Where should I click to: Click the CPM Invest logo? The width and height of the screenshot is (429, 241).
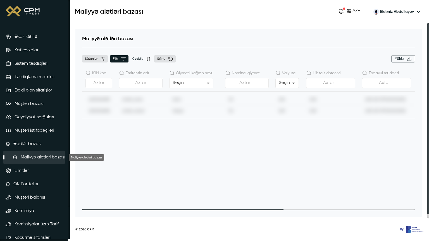point(23,11)
